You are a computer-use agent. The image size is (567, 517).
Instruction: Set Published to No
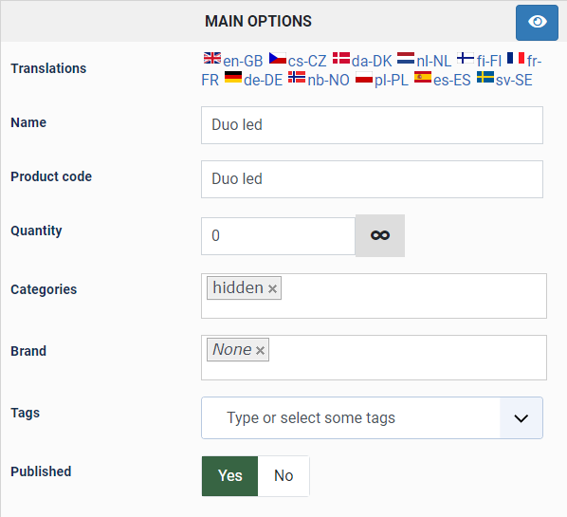pyautogui.click(x=283, y=476)
